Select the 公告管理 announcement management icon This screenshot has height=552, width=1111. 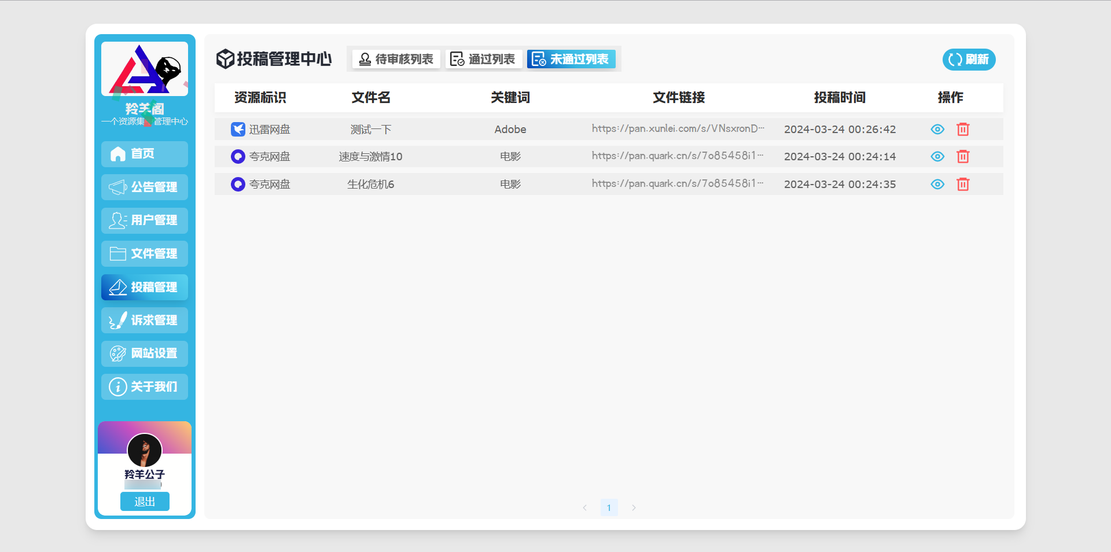(x=144, y=187)
